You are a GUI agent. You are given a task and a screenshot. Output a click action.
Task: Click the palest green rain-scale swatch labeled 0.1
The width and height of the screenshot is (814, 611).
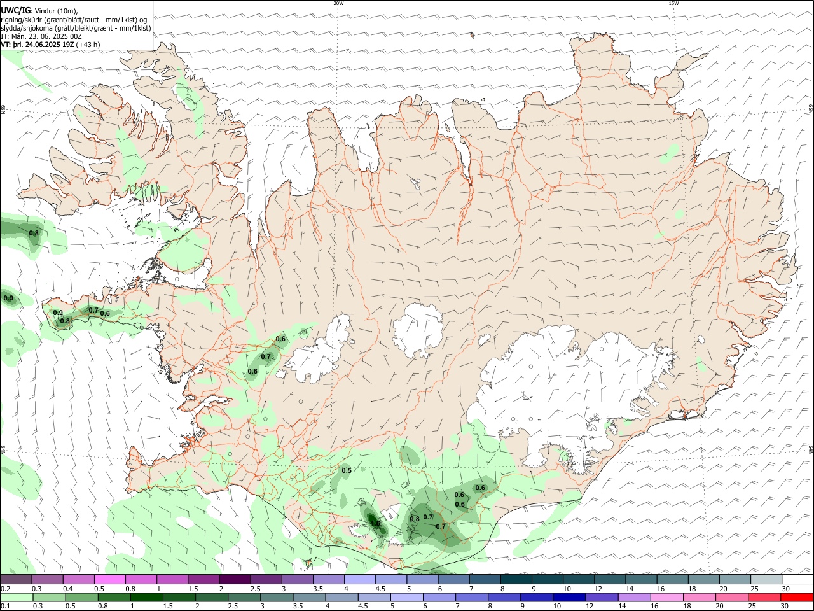pos(17,597)
